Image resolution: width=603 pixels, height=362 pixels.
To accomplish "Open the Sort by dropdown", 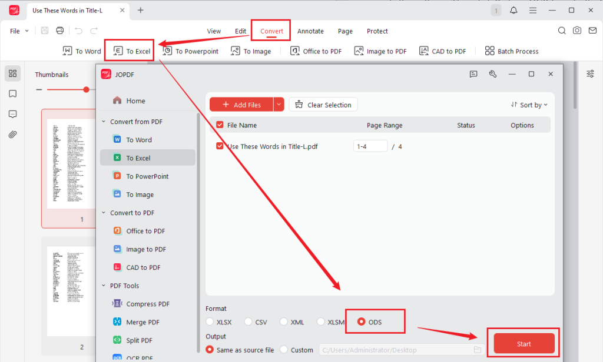I will [529, 105].
